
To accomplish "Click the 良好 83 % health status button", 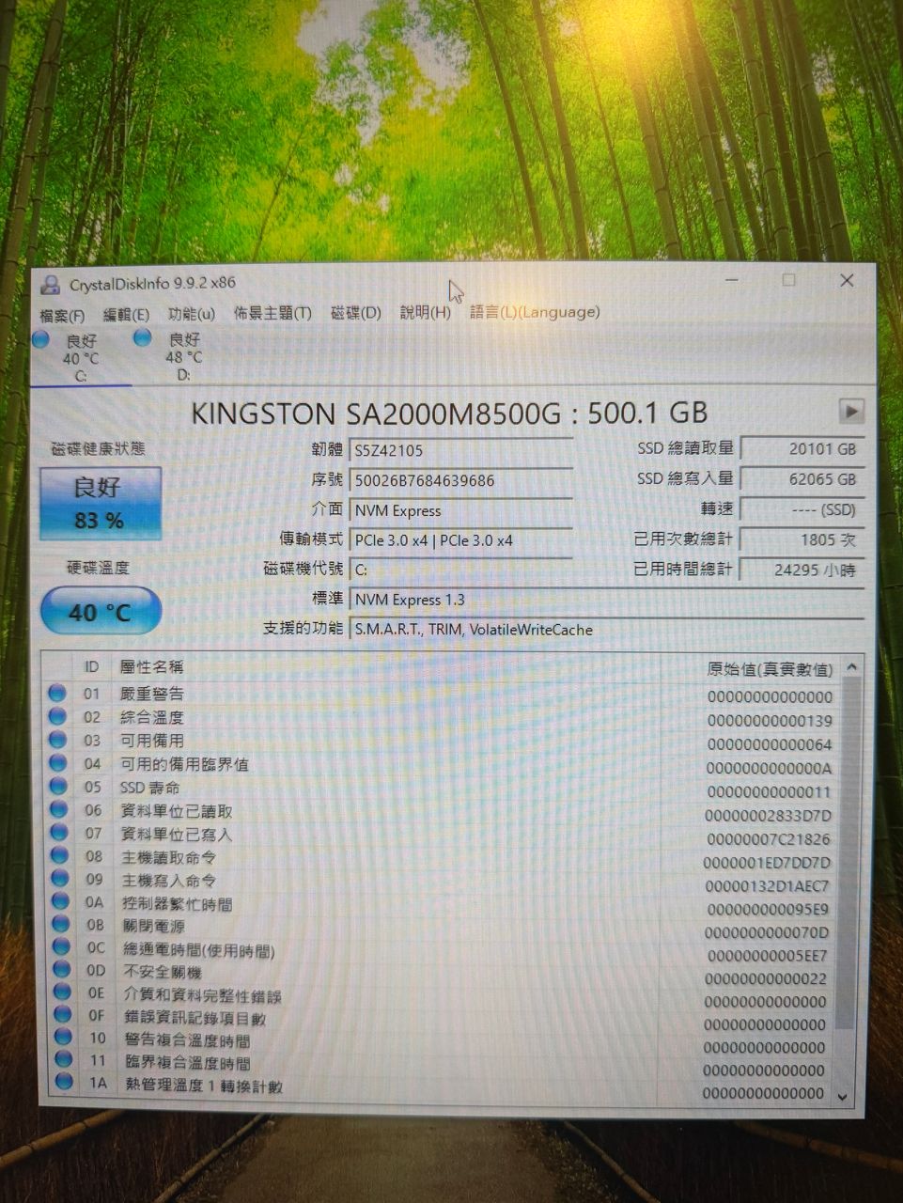I will [x=101, y=503].
